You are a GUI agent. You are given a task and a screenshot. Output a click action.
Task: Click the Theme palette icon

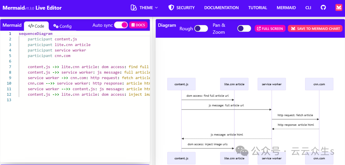134,8
